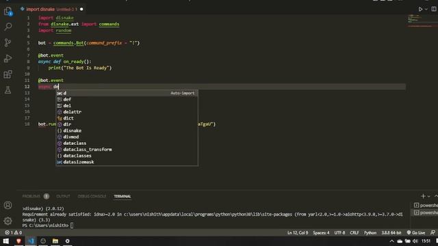Open the Brave browser taskbar icon
This screenshot has height=246, width=438.
coord(18,241)
